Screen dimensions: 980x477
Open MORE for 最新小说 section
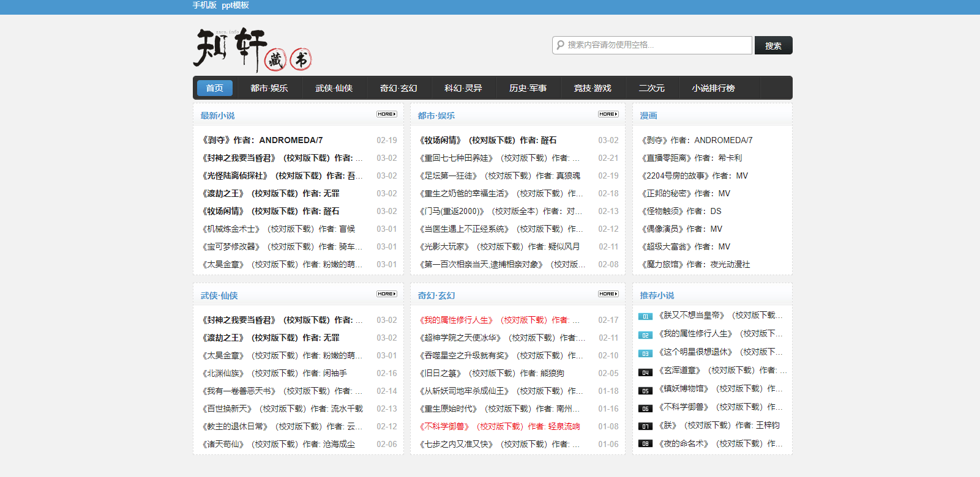(387, 114)
